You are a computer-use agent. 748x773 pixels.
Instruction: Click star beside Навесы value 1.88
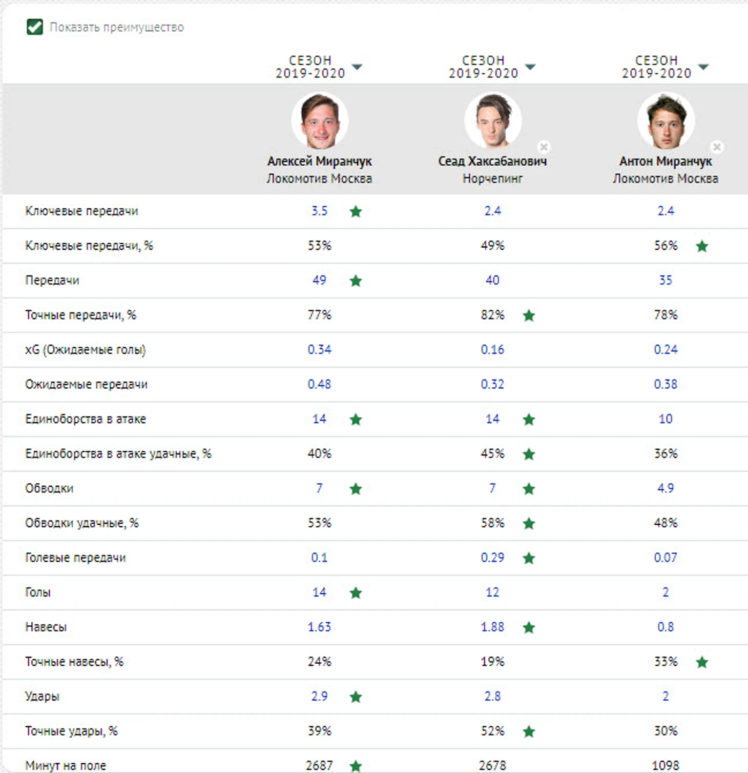[x=529, y=627]
